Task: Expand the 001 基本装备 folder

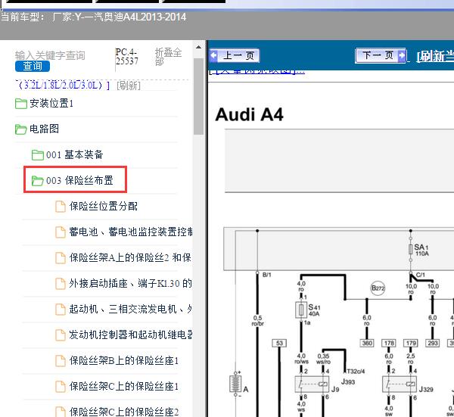Action: pos(75,154)
